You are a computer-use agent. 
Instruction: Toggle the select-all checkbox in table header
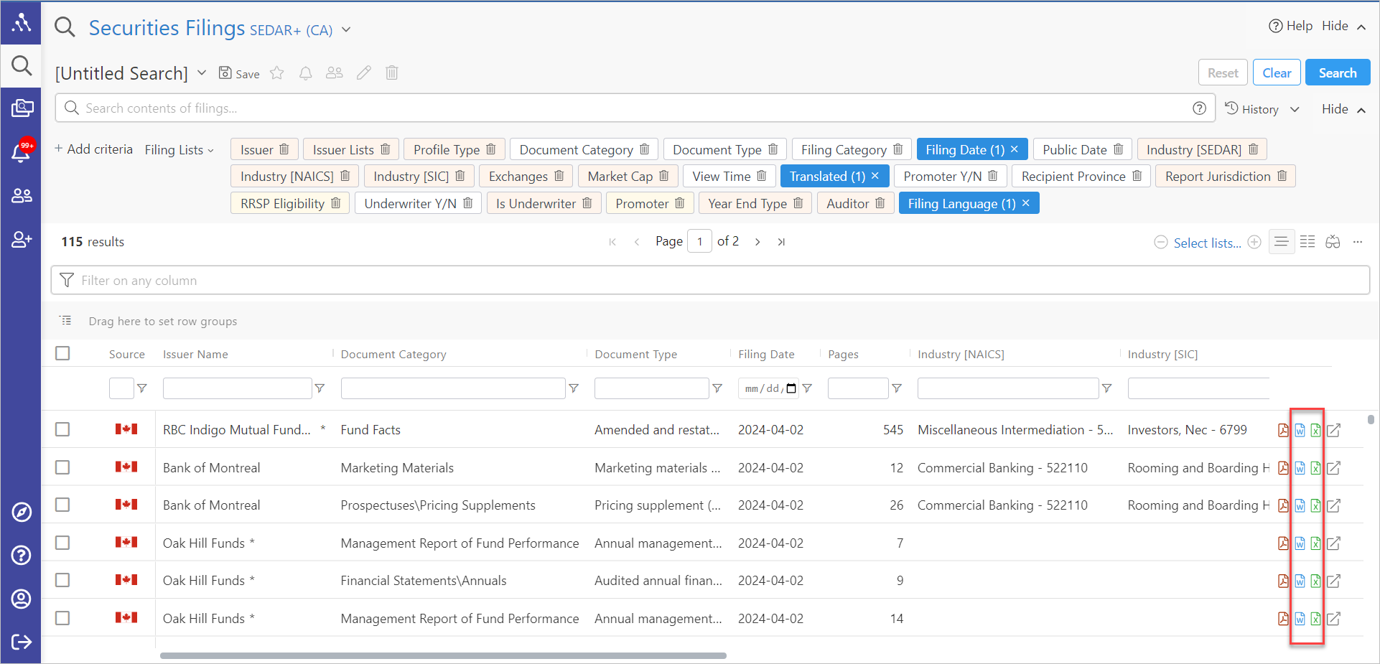(x=63, y=353)
